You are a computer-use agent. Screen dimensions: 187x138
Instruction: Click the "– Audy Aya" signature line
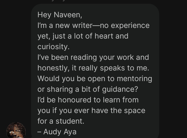pos(57,132)
